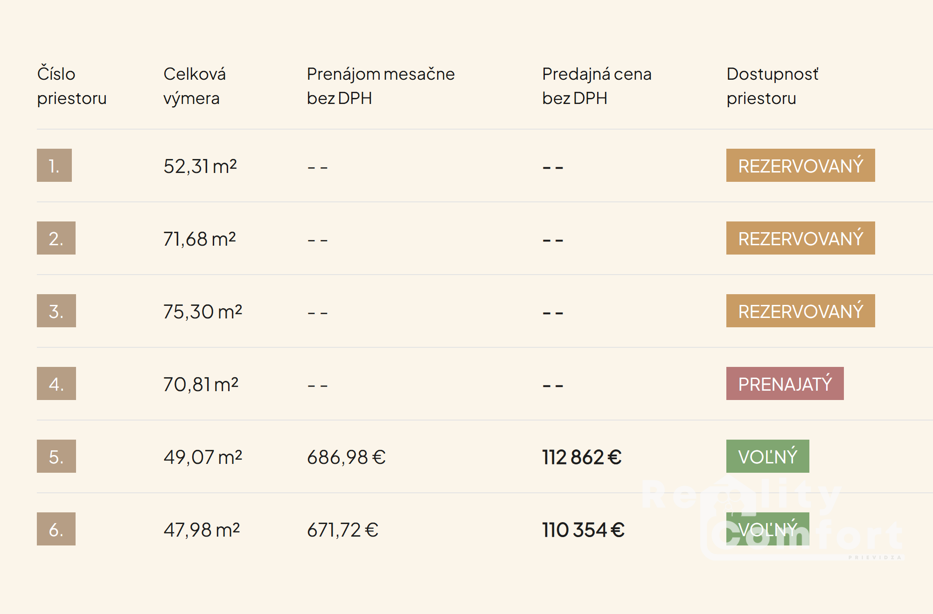Click VOĽNÝ status for space 6
This screenshot has height=614, width=933.
tap(767, 529)
